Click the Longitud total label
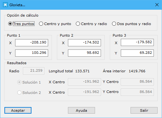The width and height of the screenshot is (162, 118). click(61, 71)
